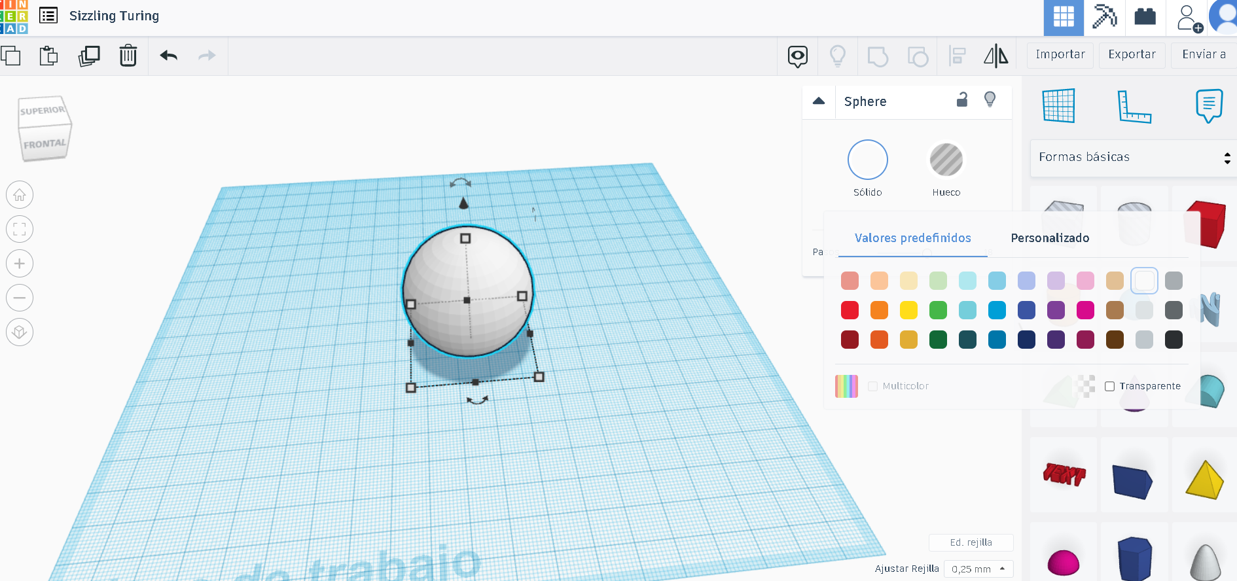Switch to 3D design grid view
The height and width of the screenshot is (581, 1237).
[1064, 17]
